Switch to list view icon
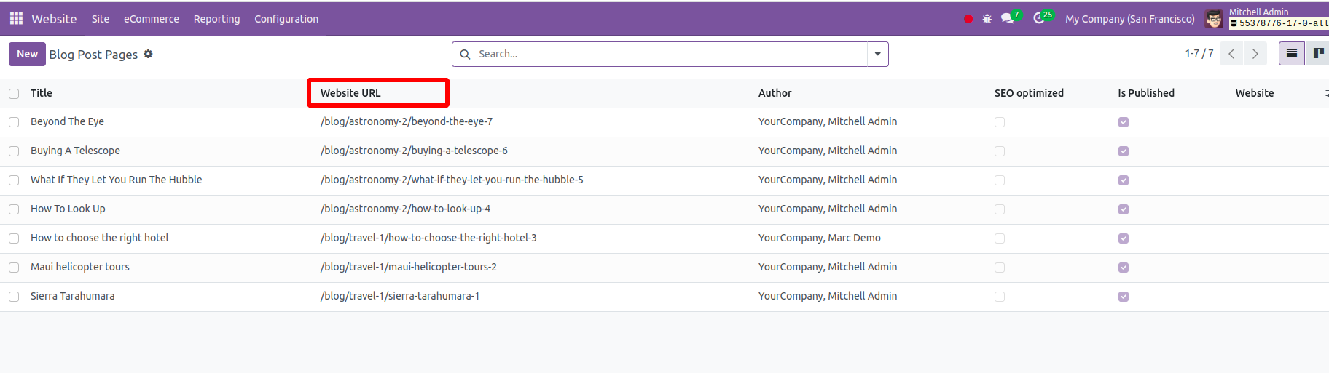Screen dimensions: 1329x373 pyautogui.click(x=1292, y=53)
